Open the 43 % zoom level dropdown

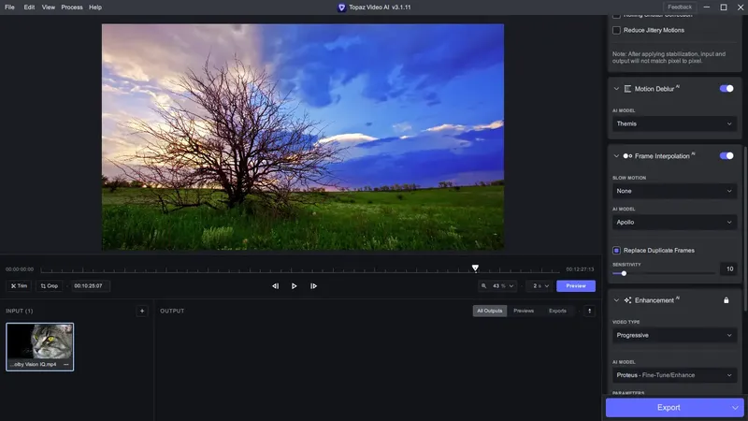(x=503, y=286)
